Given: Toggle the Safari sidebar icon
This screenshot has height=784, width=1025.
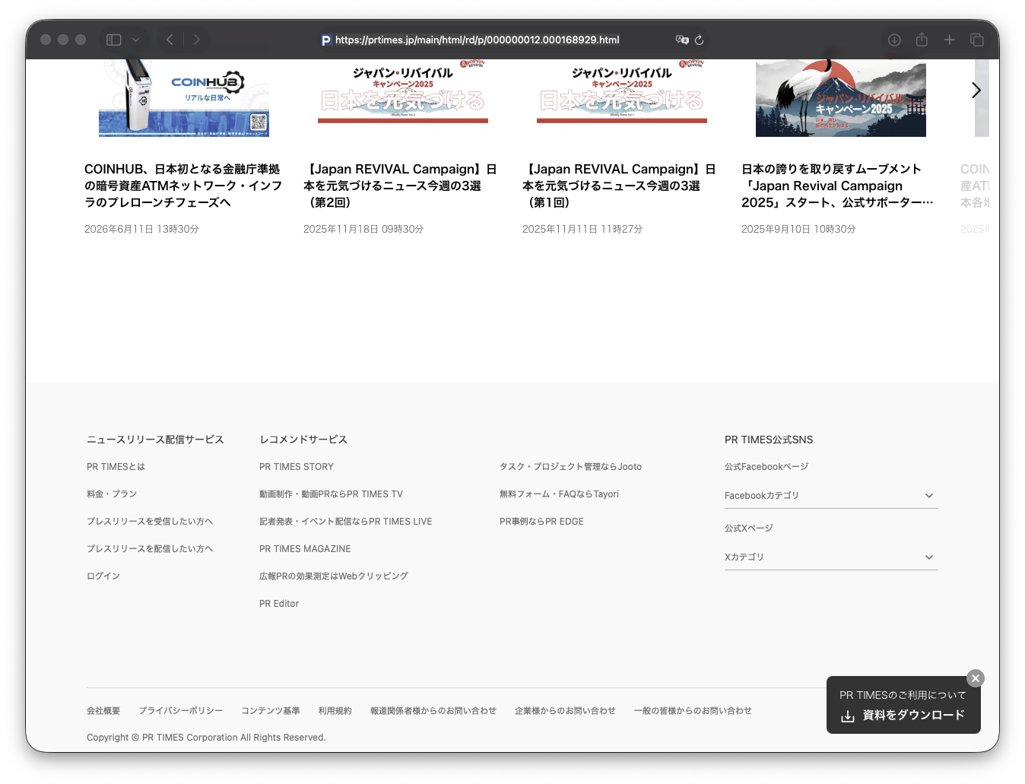Looking at the screenshot, I should (114, 40).
